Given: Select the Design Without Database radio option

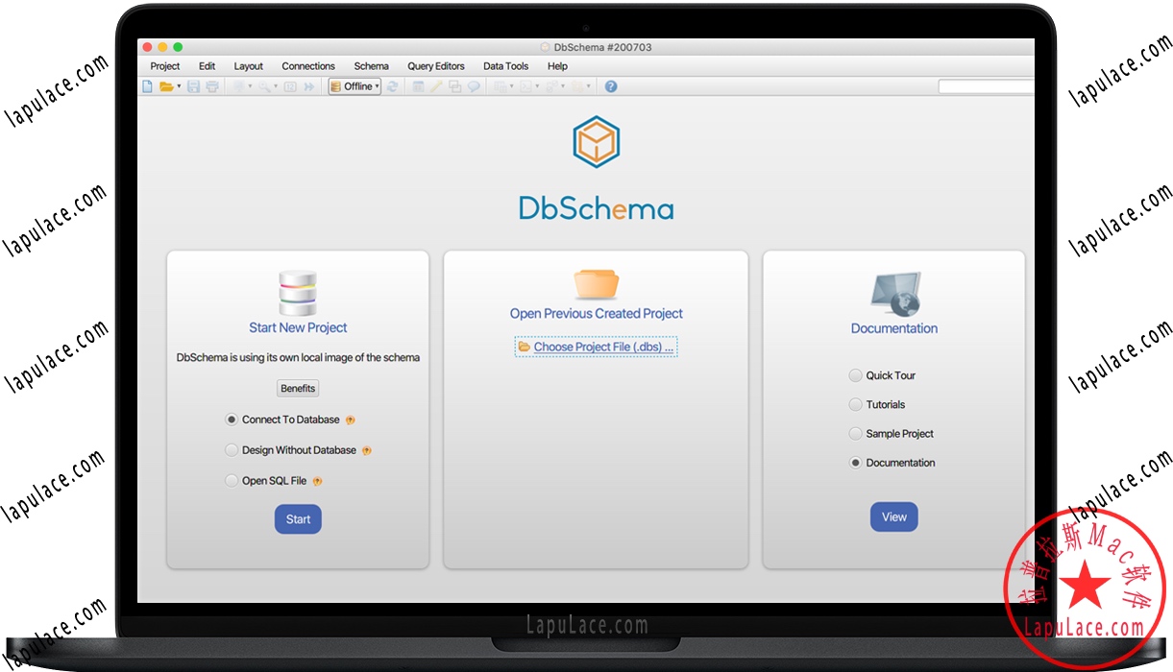Looking at the screenshot, I should click(232, 450).
